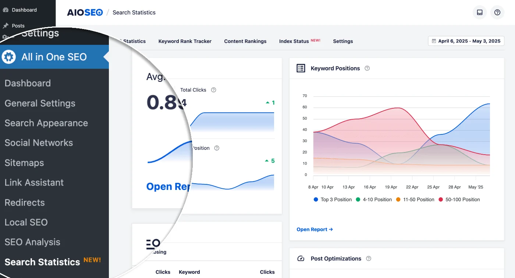The image size is (515, 278).
Task: Open Posts in WordPress admin menu
Action: [x=14, y=26]
